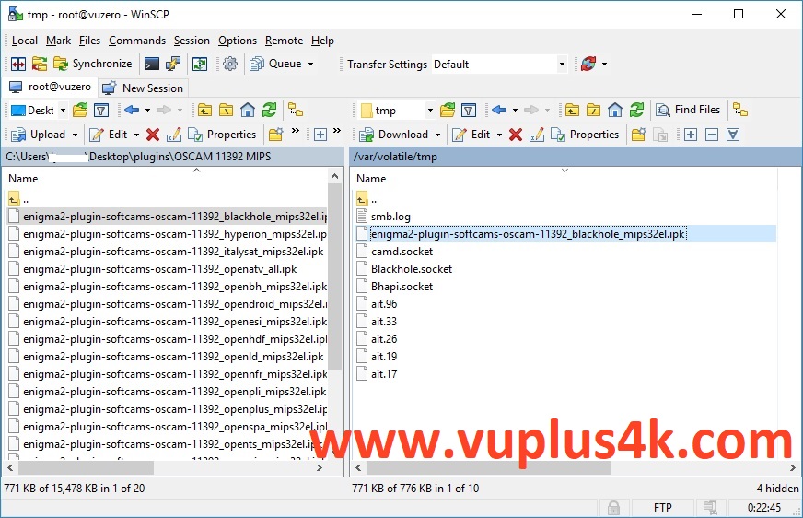Open the Files menu
803x518 pixels.
[89, 41]
